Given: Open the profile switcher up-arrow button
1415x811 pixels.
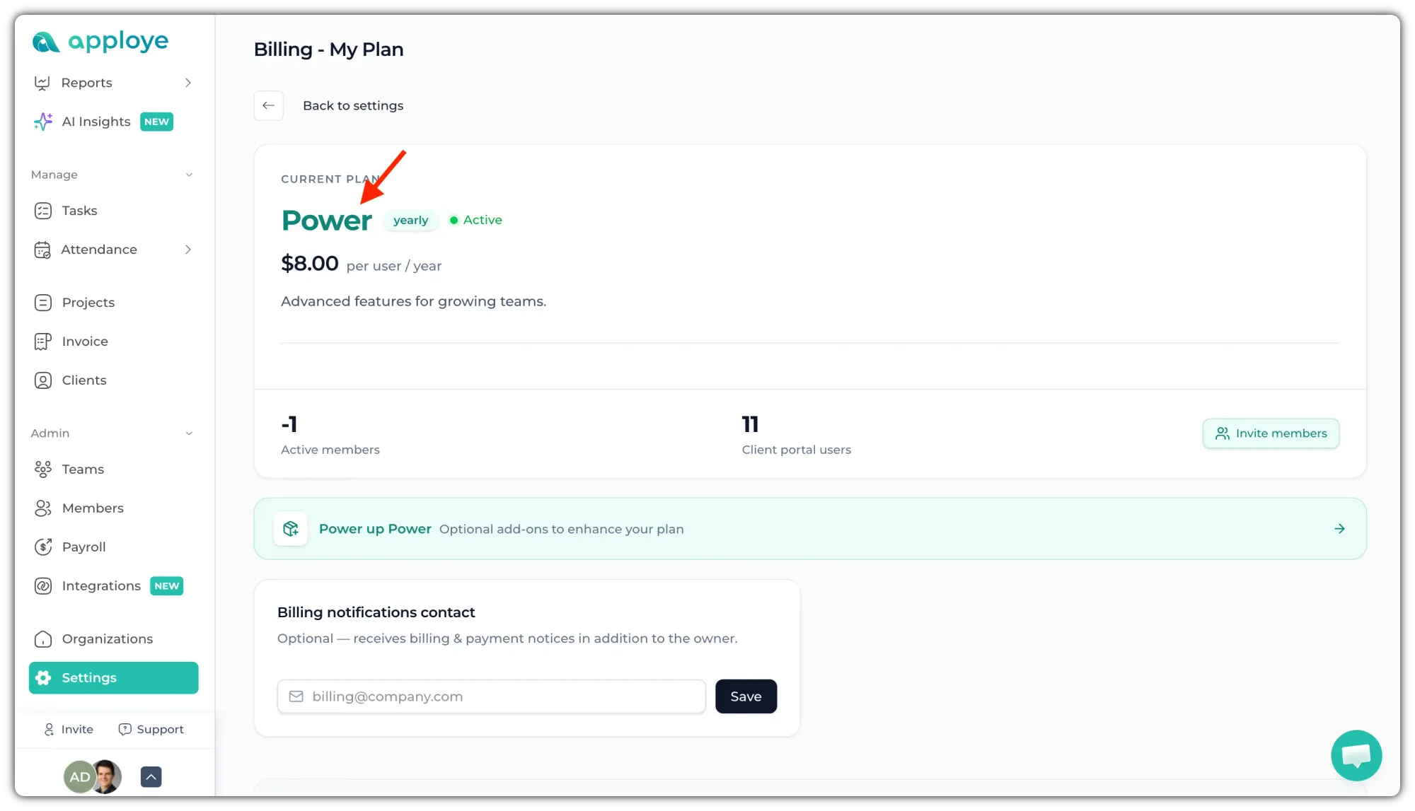Looking at the screenshot, I should [151, 776].
